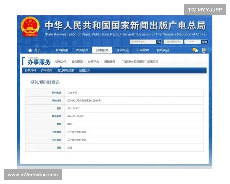Open the "互联网+政务服务"政策文件 link
The height and width of the screenshot is (184, 230).
(x=140, y=62)
